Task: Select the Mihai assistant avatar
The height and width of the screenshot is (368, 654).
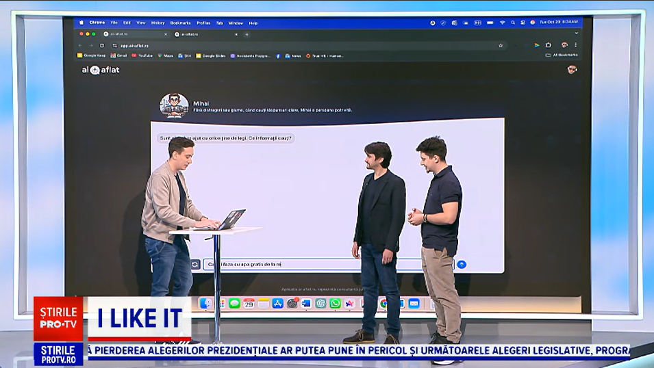Action: point(174,105)
